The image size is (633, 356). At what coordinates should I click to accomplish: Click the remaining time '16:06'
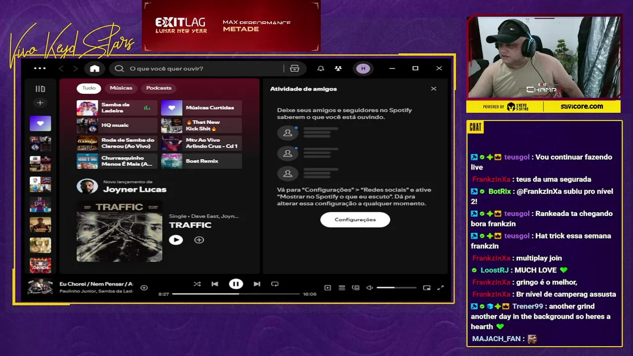[310, 294]
